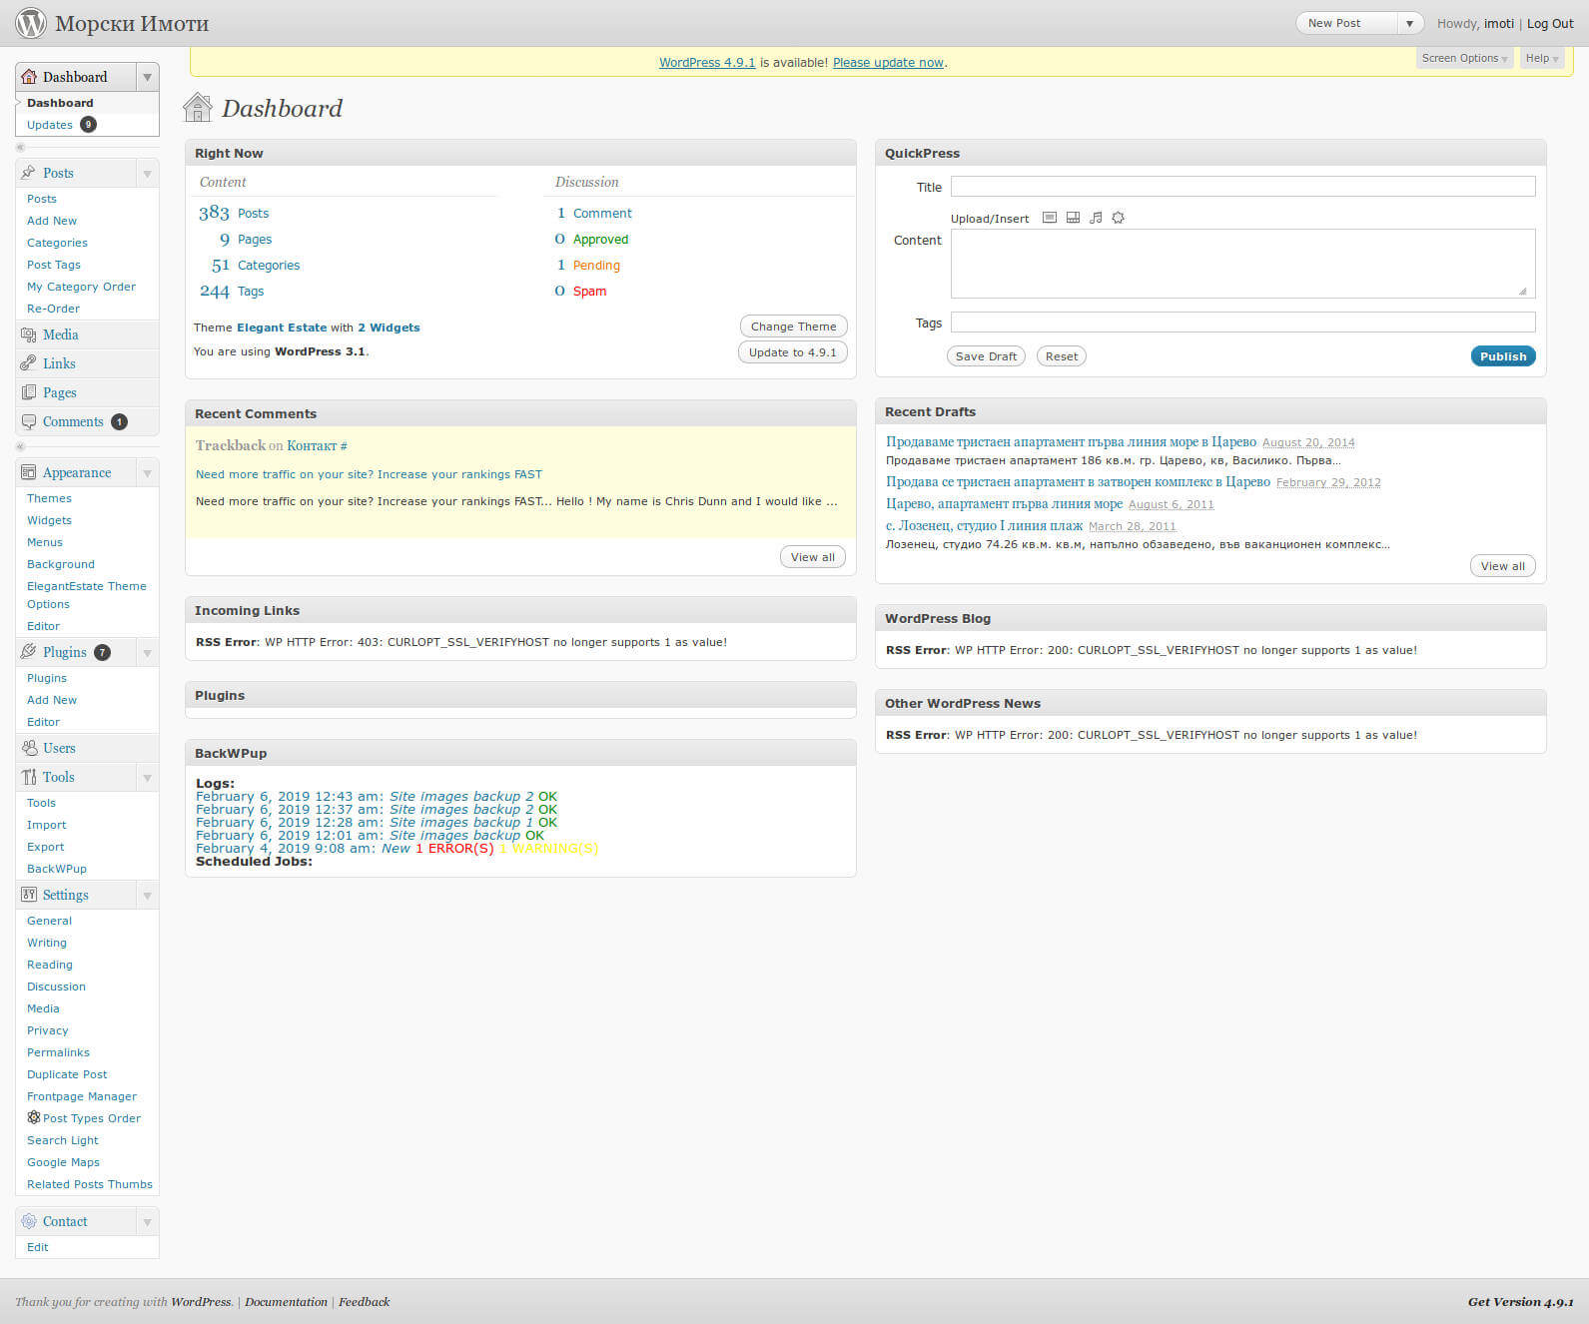Click the Add Media gear icon in QuickPress
This screenshot has width=1589, height=1324.
(x=1119, y=218)
